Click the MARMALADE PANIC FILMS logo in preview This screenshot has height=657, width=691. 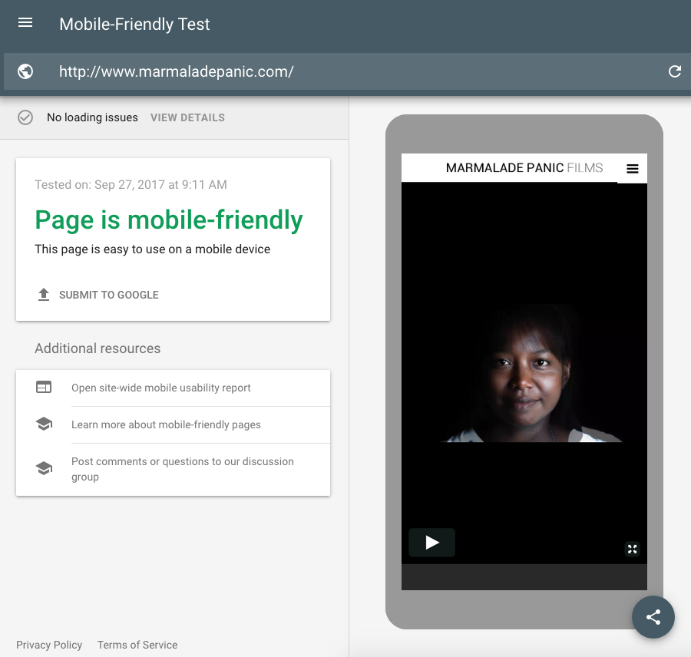tap(524, 168)
